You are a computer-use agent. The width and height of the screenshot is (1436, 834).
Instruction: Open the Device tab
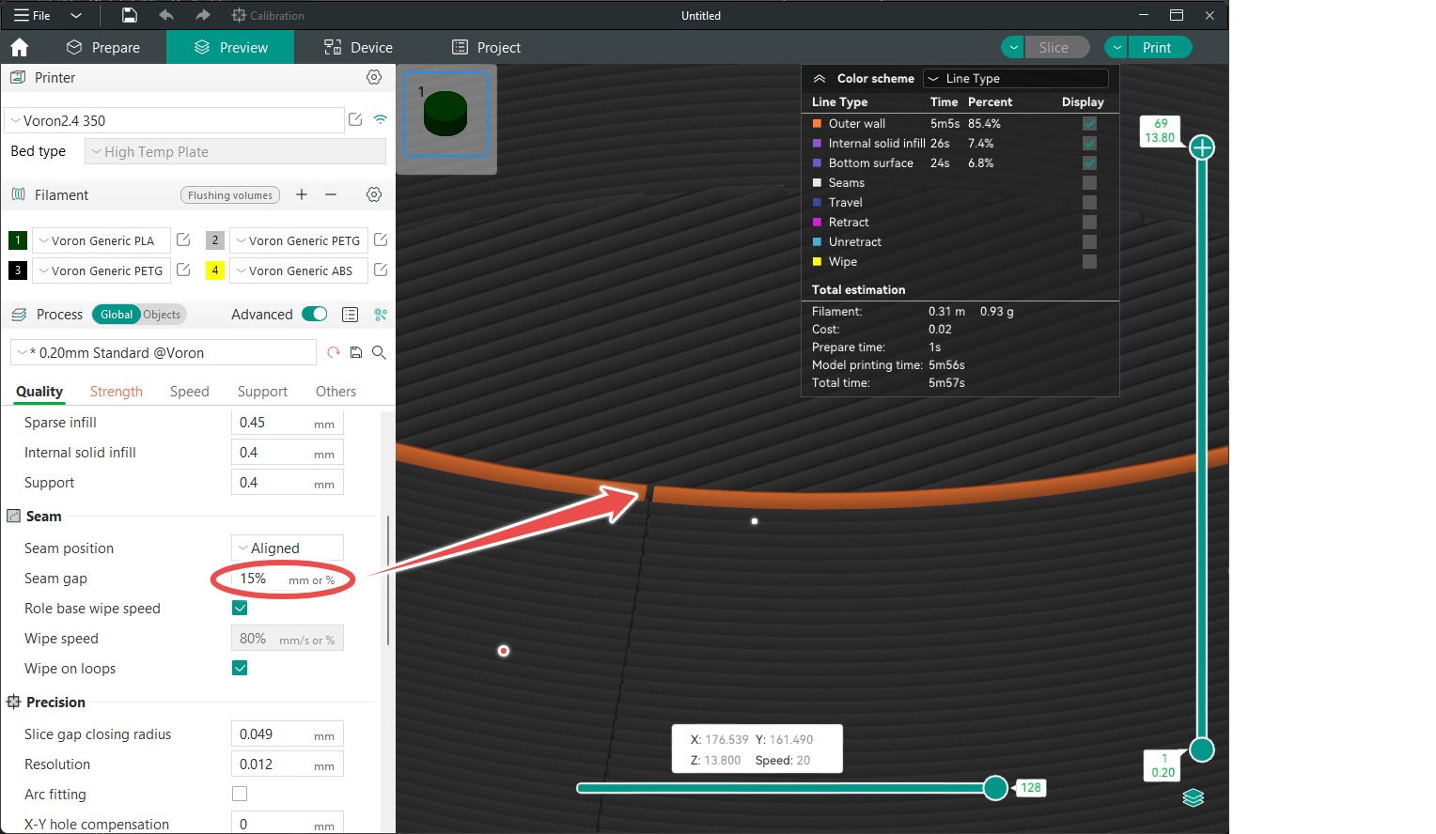(358, 48)
